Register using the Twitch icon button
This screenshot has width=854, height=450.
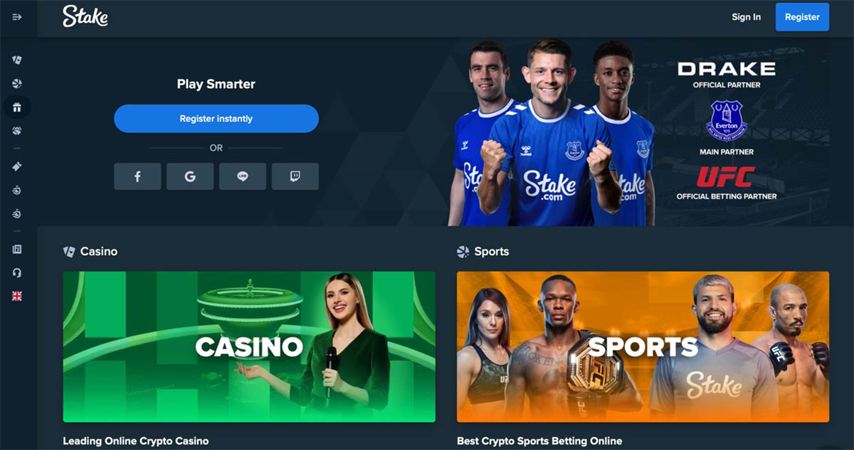pyautogui.click(x=295, y=176)
